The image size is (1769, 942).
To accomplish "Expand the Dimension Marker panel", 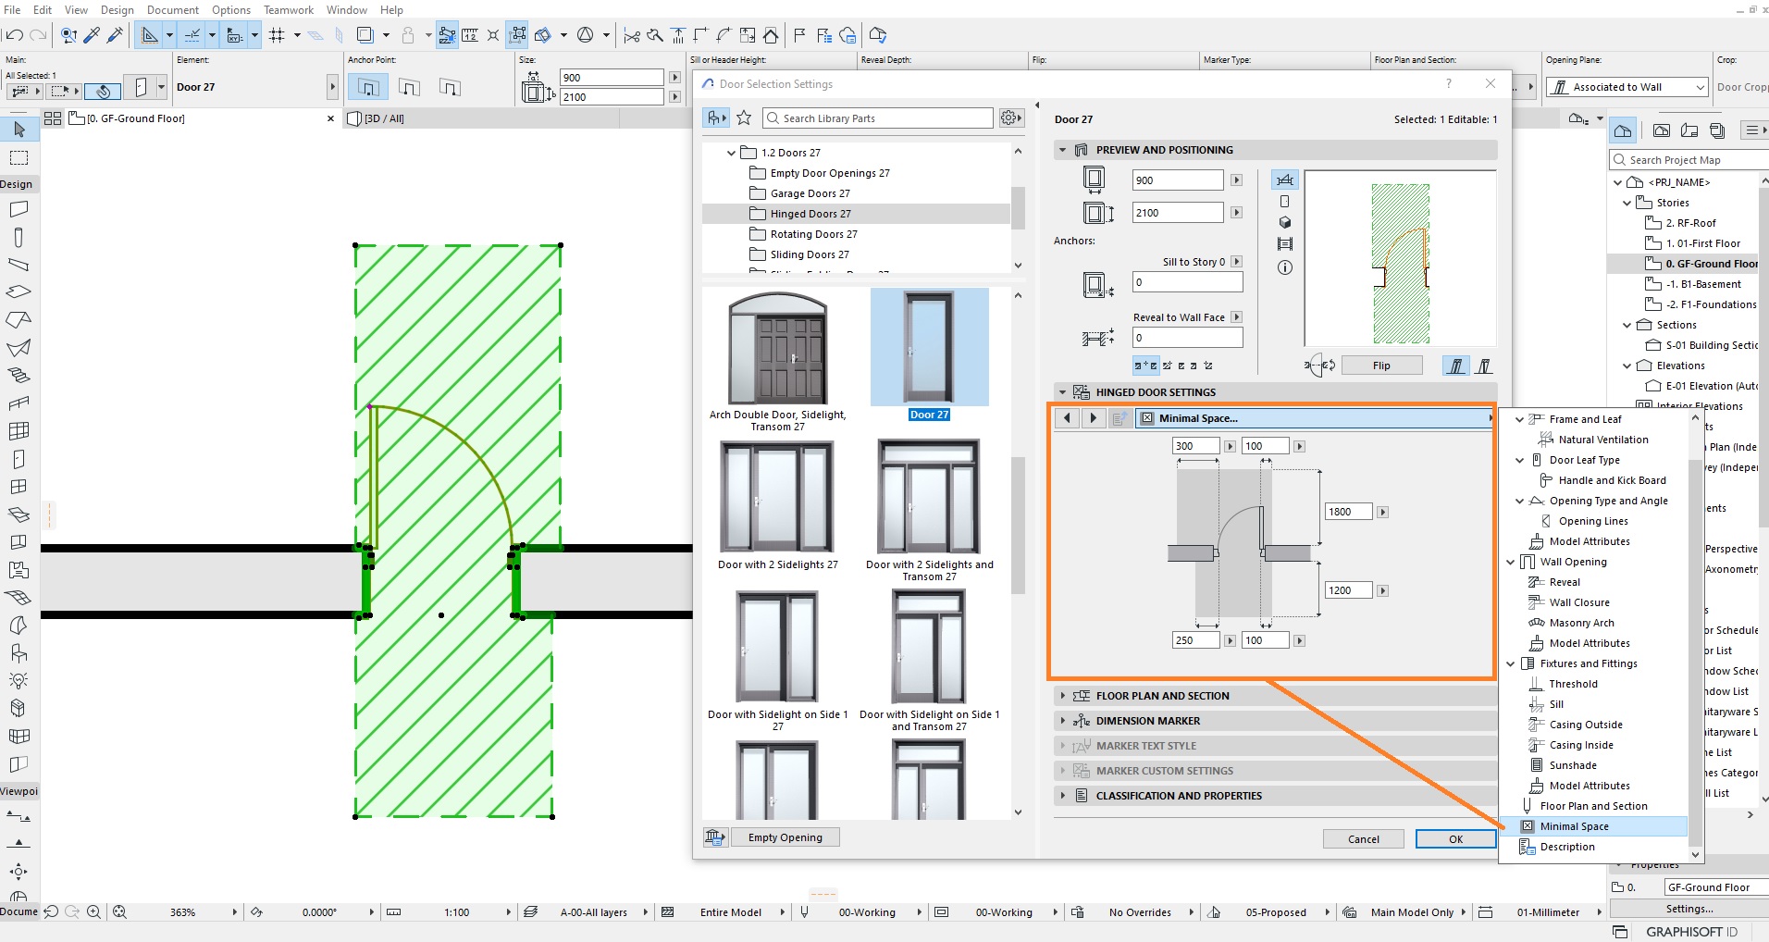I will [x=1062, y=721].
